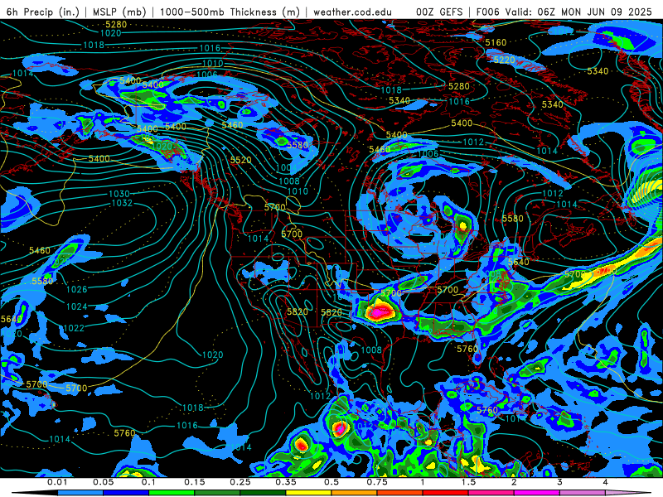Click the 1030 pressure contour label

[x=119, y=194]
